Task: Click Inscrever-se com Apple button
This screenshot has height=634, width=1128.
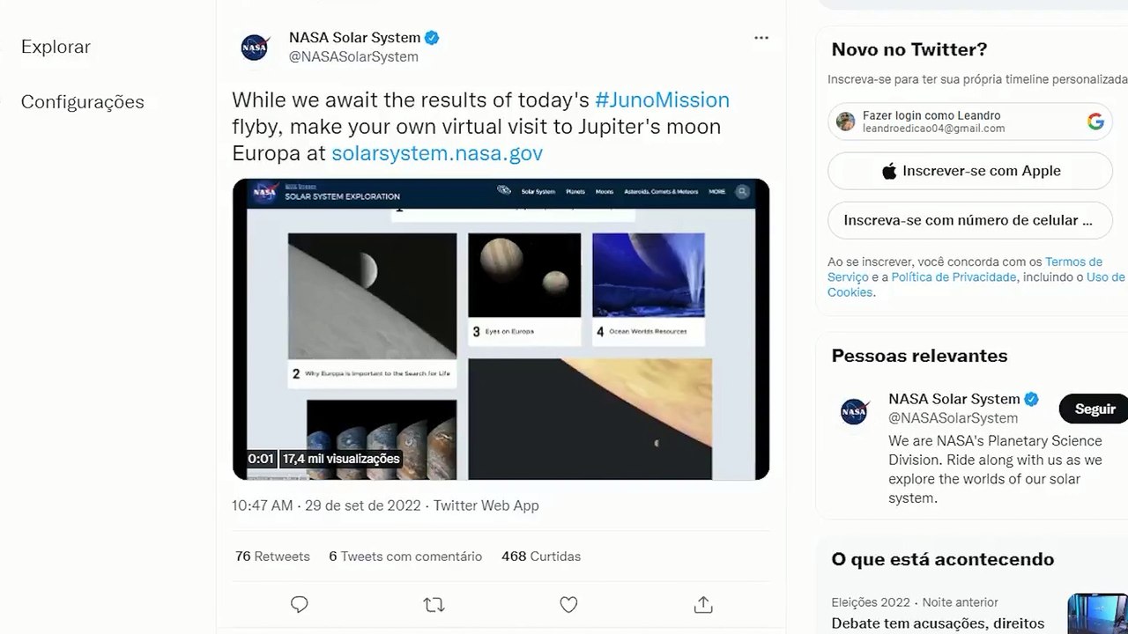Action: tap(970, 171)
